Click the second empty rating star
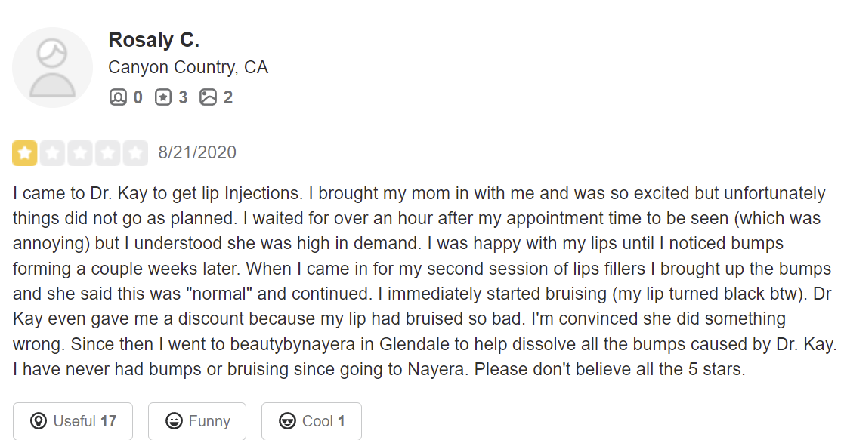Viewport: 844px width, 440px height. coord(52,153)
